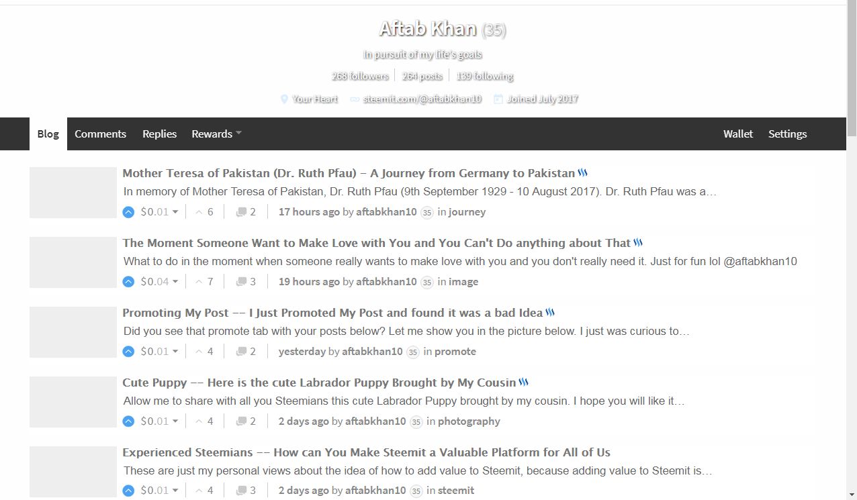Open the steemit tag link
Screen dimensions: 857x500
[456, 491]
